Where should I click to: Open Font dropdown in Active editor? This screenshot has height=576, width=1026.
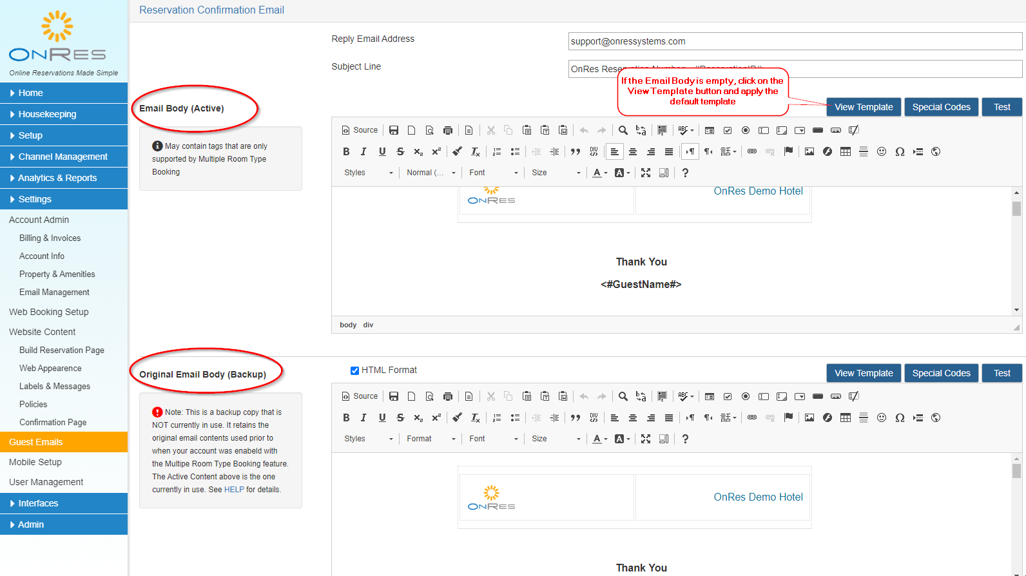tap(493, 173)
